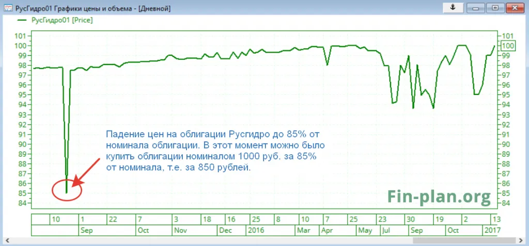Click the red circle marking the price low
The width and height of the screenshot is (529, 246).
point(67,189)
